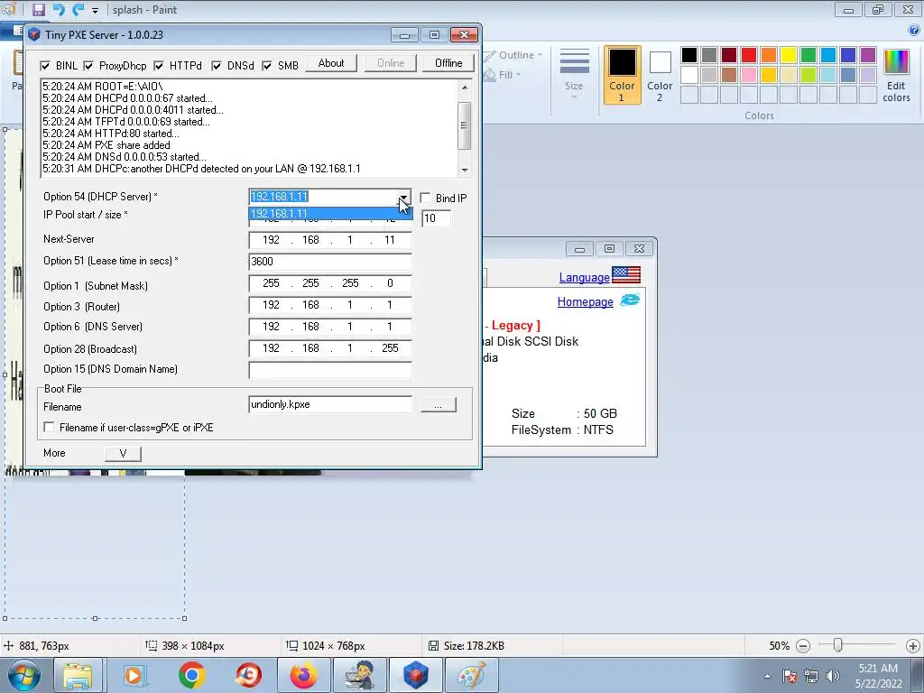The height and width of the screenshot is (693, 924).
Task: Click the US flag icon next to Language
Action: 626,274
